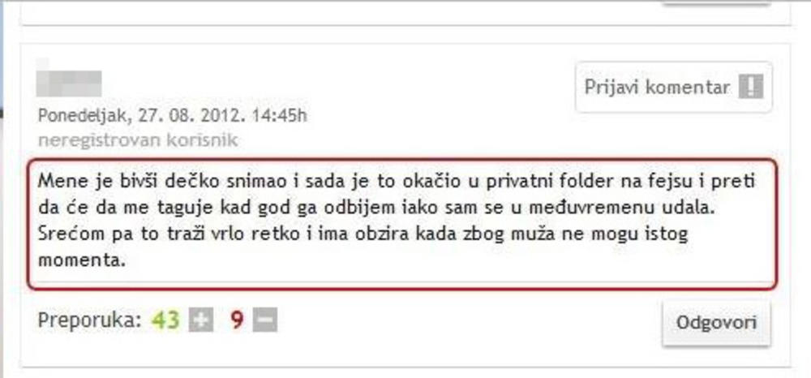
Task: Click the green 43 recommendation count
Action: (x=165, y=320)
